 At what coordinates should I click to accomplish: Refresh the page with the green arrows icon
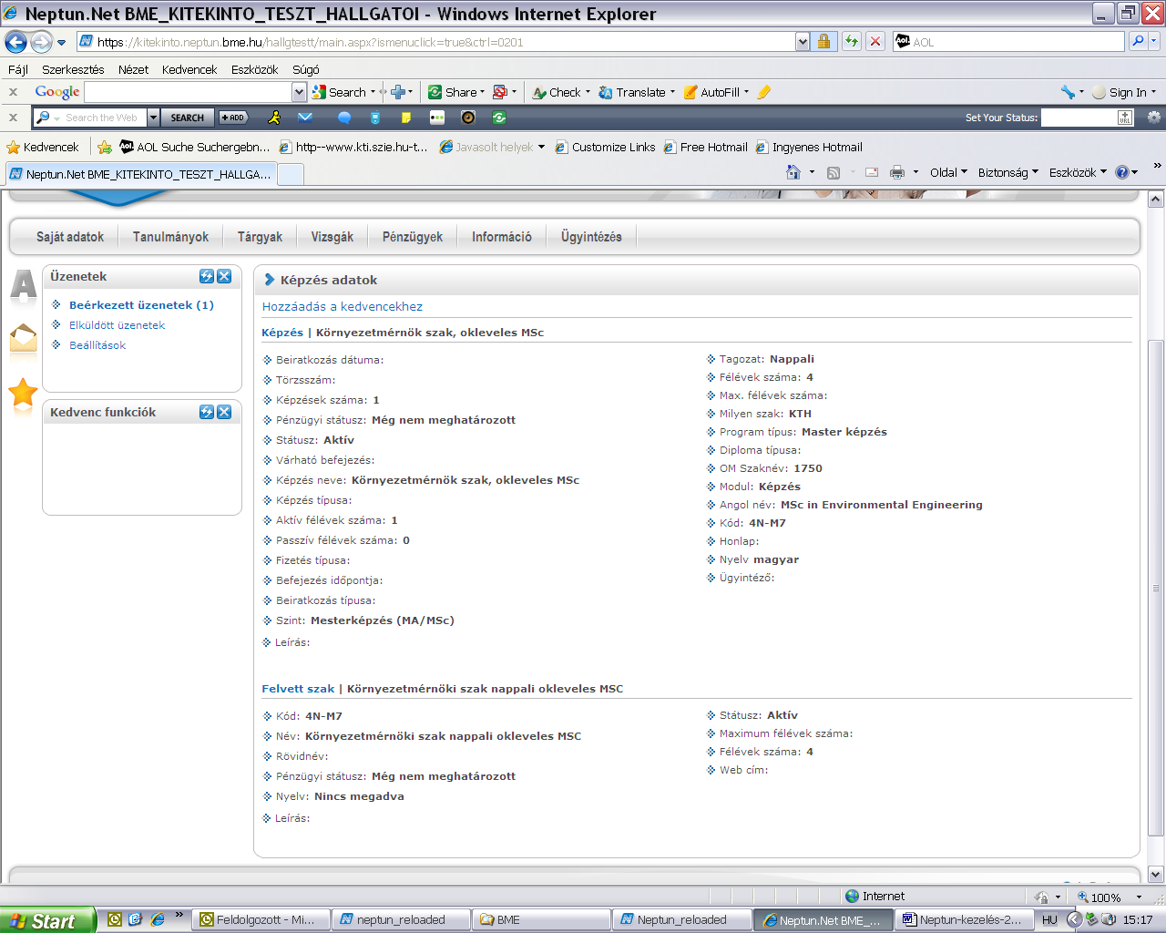tap(852, 41)
